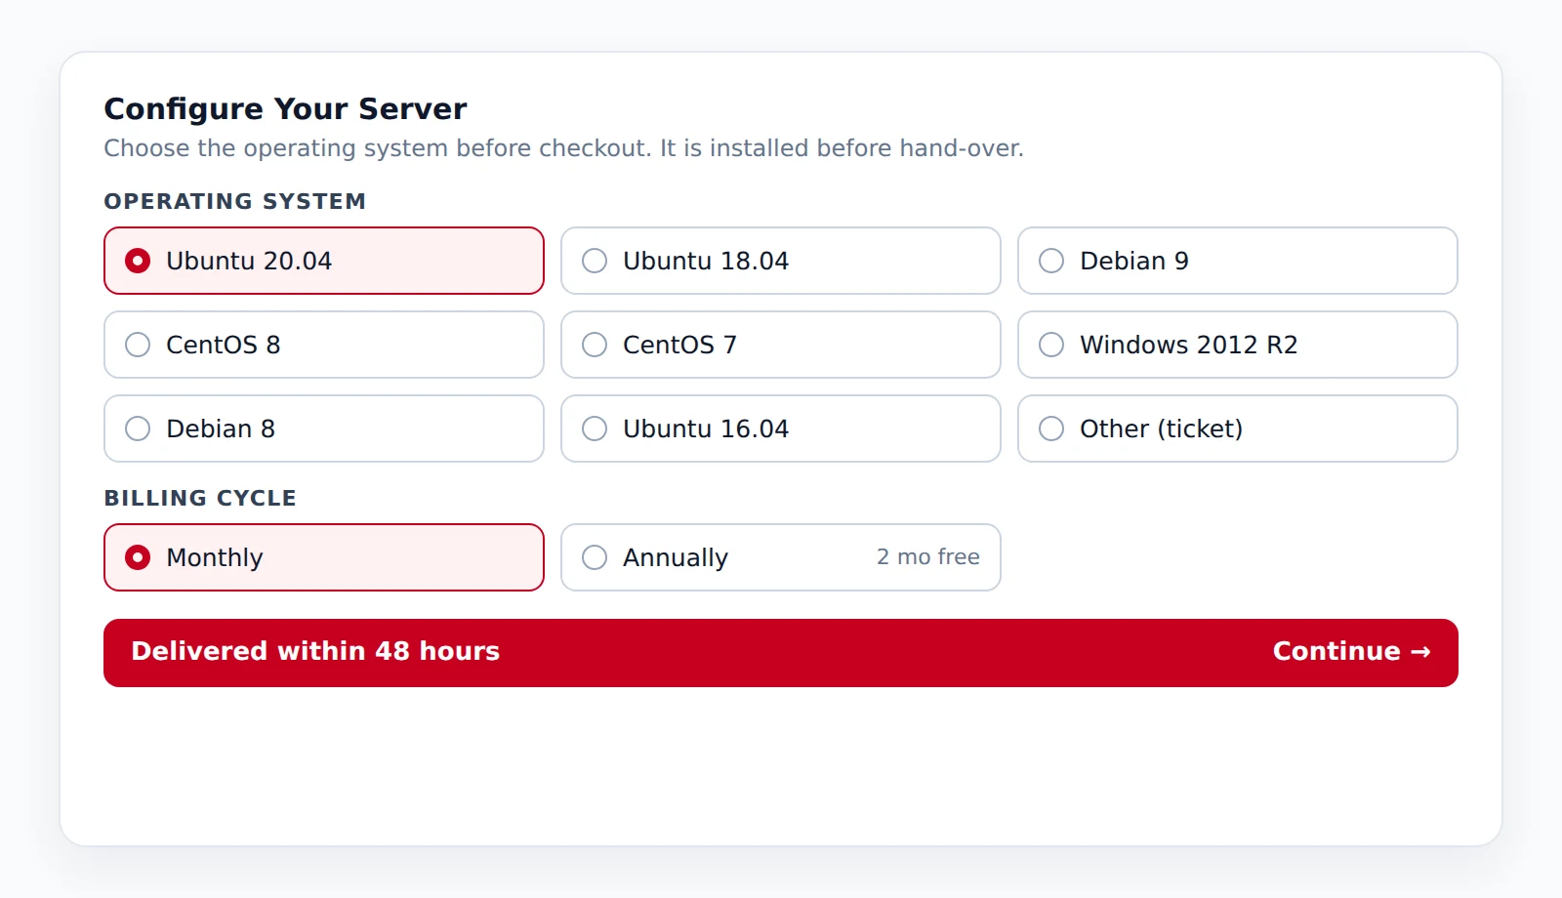Viewport: 1562px width, 898px height.
Task: Choose the CentOS 7 option
Action: tap(781, 345)
